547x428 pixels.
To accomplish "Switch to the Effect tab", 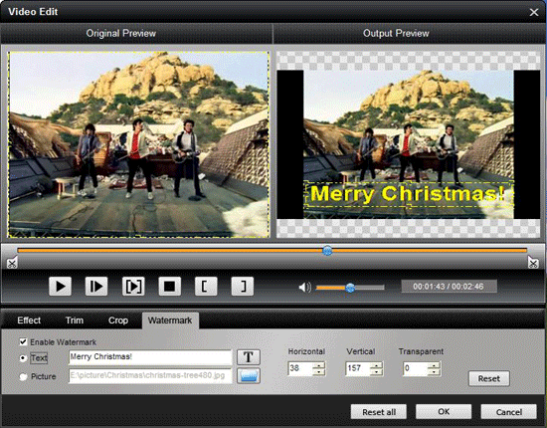I will click(x=29, y=321).
